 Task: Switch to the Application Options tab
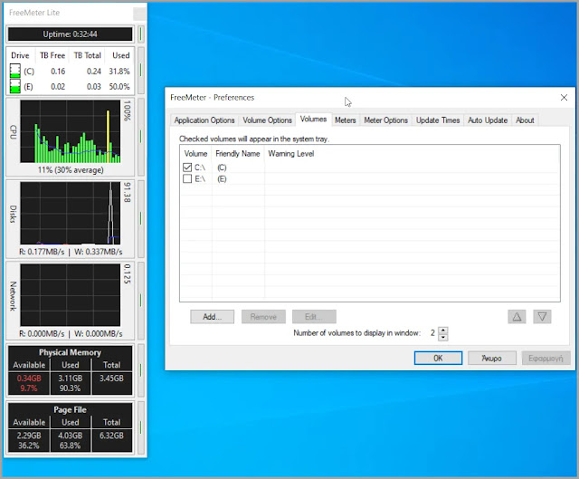204,120
